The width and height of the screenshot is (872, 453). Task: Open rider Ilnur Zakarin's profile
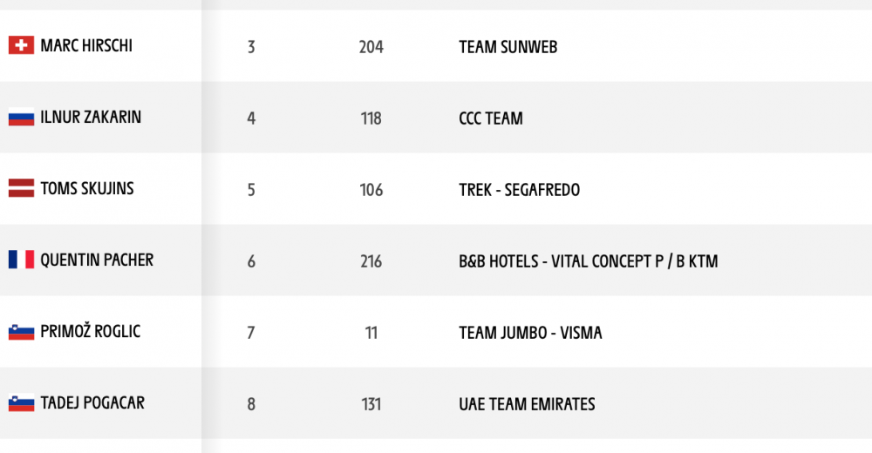tap(91, 118)
